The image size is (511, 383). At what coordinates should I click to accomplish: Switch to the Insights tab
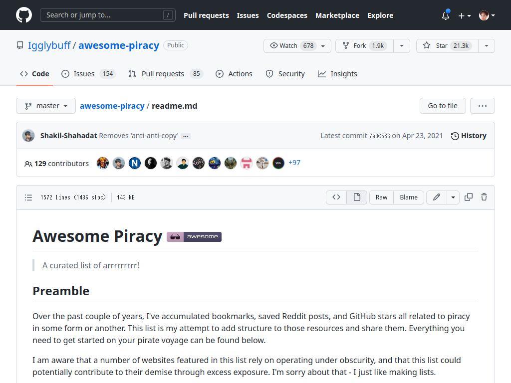point(337,74)
